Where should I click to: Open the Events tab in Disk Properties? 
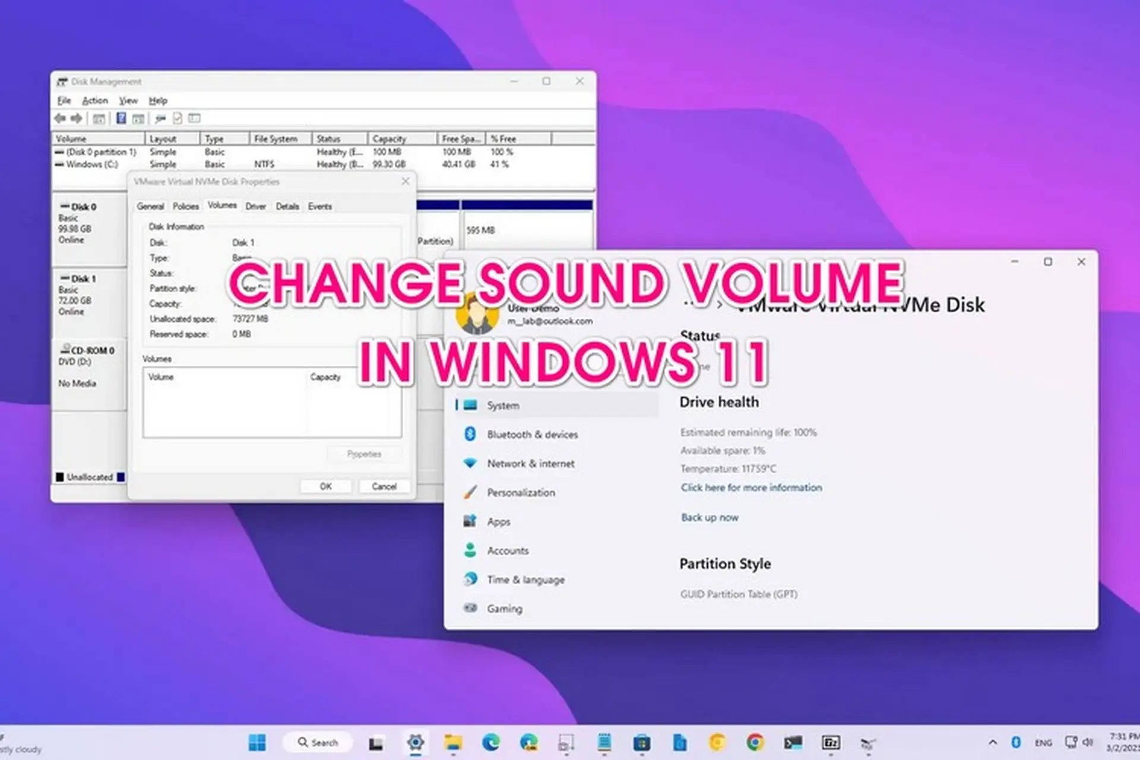tap(320, 206)
